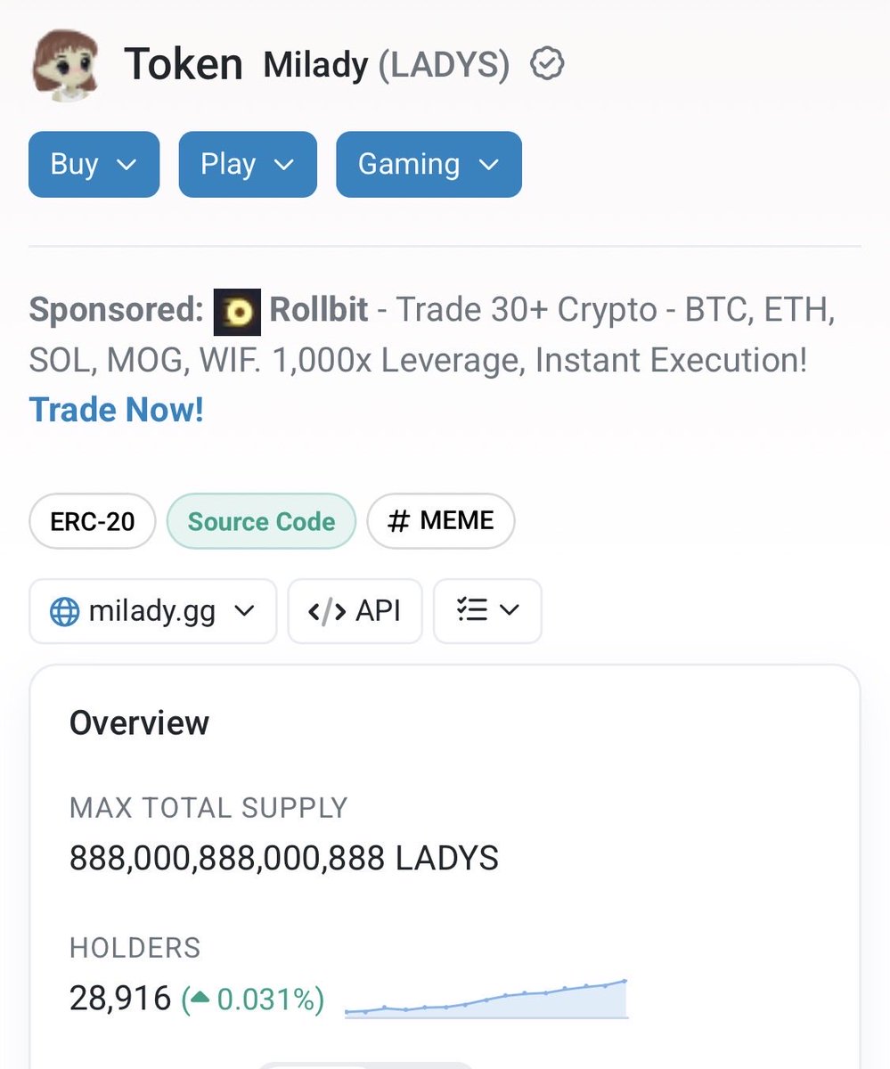Expand the milady.gg website dropdown chevron
Screen dimensions: 890x1069
(x=243, y=612)
